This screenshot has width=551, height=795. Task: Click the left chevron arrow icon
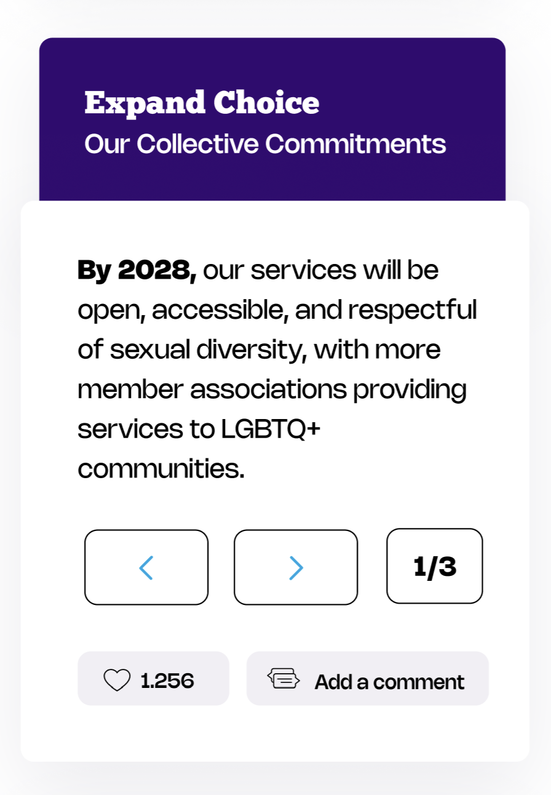point(146,567)
